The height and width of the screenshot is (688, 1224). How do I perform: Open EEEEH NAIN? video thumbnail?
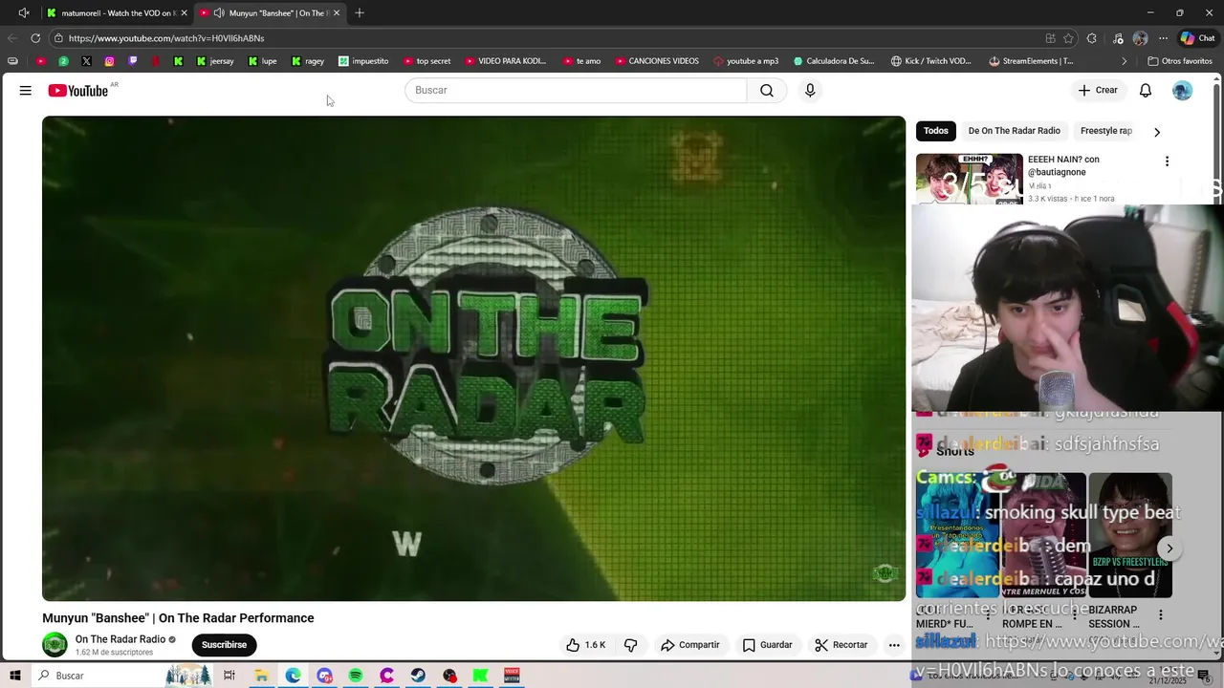[x=970, y=179]
